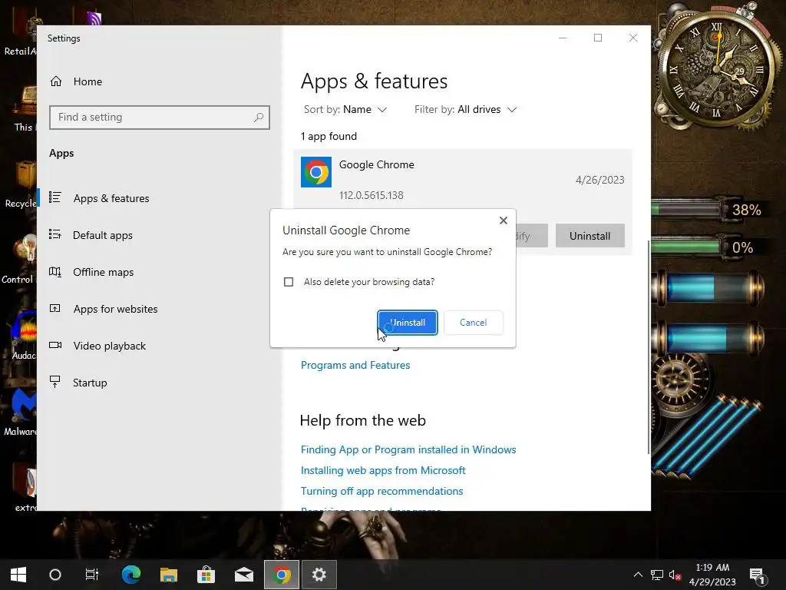Select Startup in sidebar
The height and width of the screenshot is (590, 786).
[90, 383]
